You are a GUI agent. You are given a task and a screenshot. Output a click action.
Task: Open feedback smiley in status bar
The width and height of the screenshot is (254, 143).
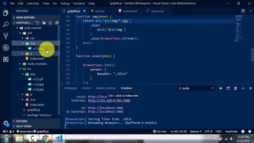click(243, 131)
